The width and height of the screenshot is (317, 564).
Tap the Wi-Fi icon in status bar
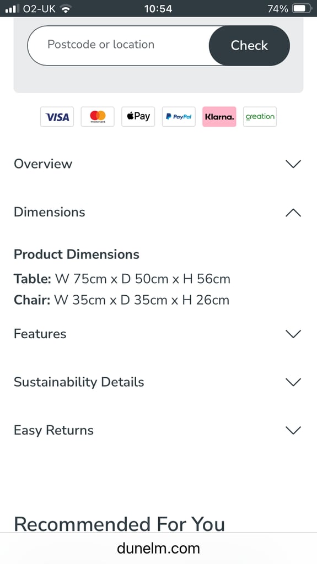pos(65,9)
